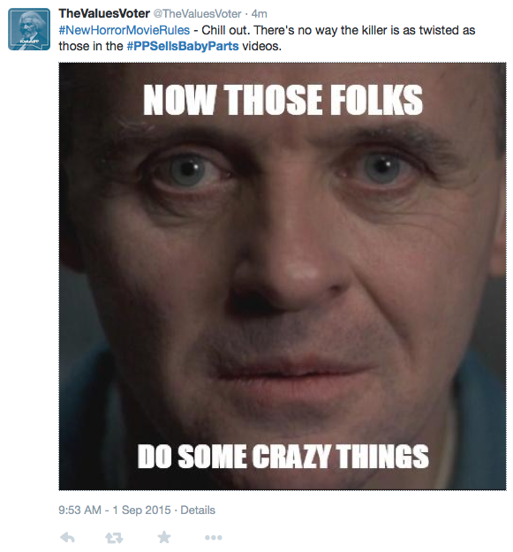Click the 9:53 AM - 1 Sep 2015 timestamp
The image size is (513, 552).
tap(115, 510)
